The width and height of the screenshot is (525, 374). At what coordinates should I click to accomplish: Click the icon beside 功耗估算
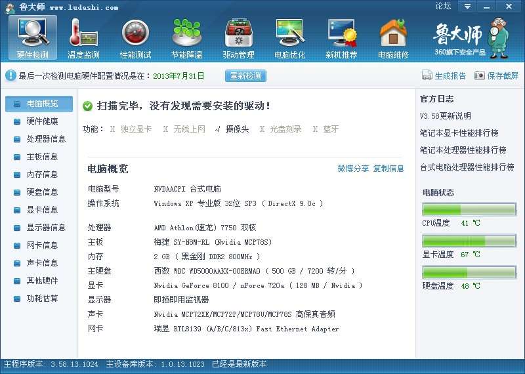[x=17, y=299]
